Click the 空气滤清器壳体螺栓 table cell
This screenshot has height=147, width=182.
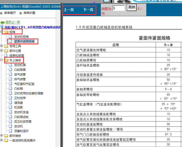tap(116, 50)
